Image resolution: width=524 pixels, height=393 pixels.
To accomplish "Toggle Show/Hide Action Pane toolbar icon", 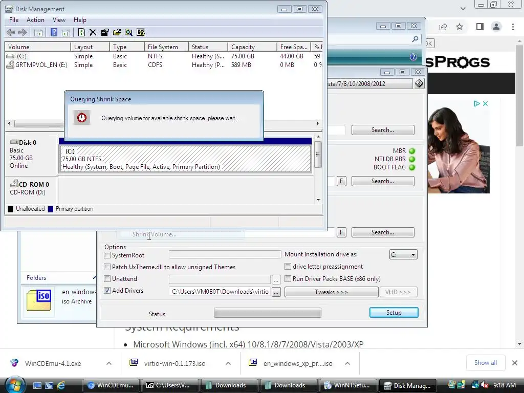I will [66, 32].
